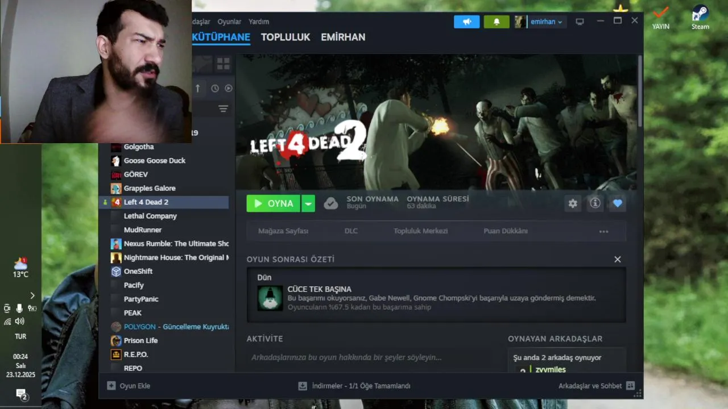
Task: Open the green notifications bell
Action: click(x=497, y=22)
